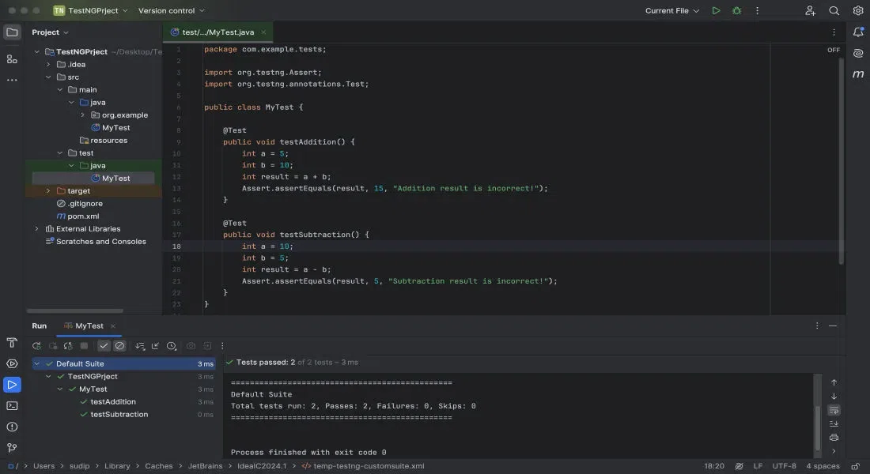Print the console output icon
The height and width of the screenshot is (474, 870).
(834, 438)
